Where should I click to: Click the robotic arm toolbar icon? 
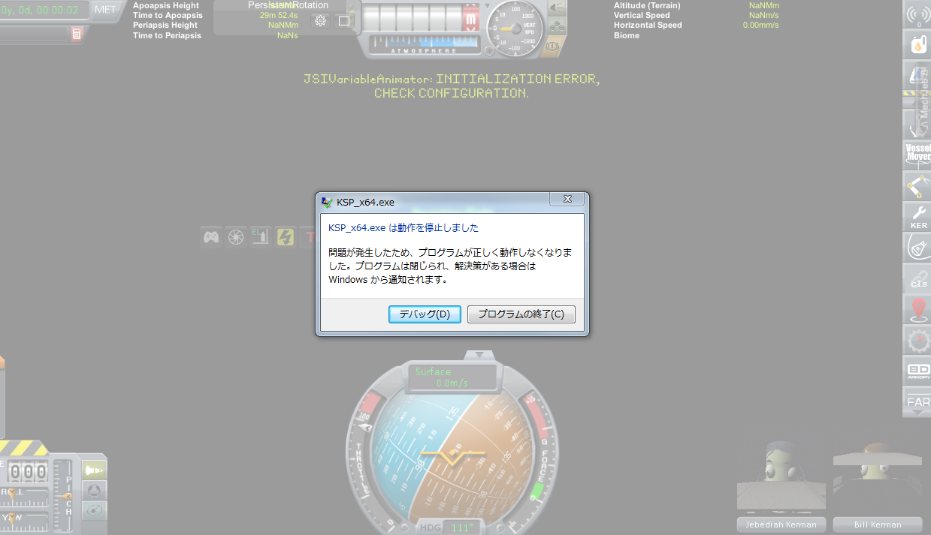point(917,185)
